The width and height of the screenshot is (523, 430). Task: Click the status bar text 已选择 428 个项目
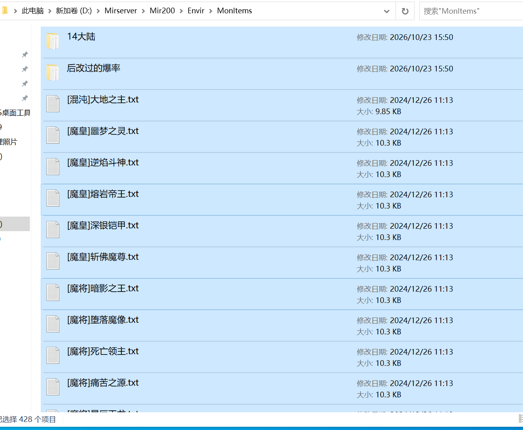click(x=28, y=420)
